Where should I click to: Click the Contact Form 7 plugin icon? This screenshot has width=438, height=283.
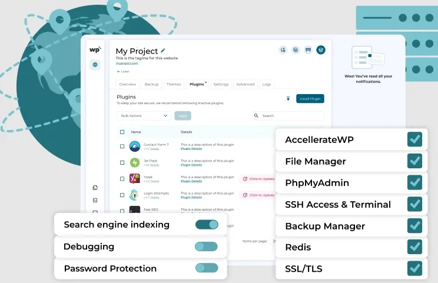click(135, 147)
